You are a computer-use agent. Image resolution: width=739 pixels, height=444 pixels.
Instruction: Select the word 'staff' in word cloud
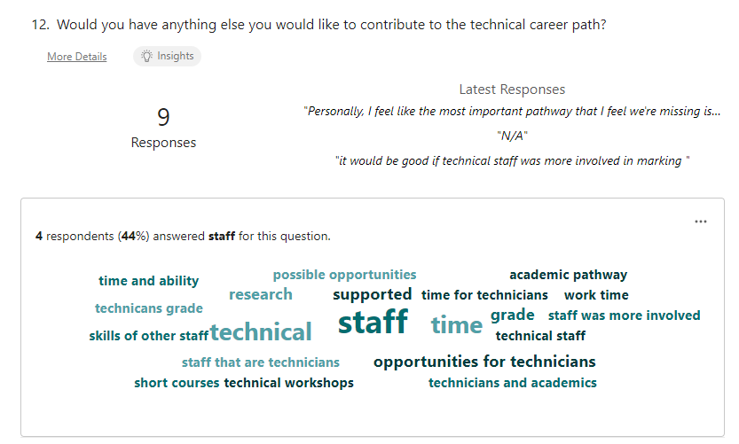click(373, 322)
